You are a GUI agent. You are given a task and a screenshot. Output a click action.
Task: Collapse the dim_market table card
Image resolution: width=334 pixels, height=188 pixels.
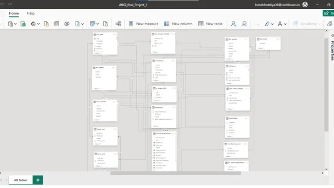[x=97, y=88]
